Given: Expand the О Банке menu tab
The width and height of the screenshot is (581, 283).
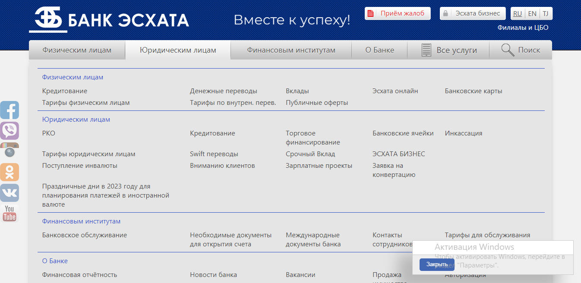Looking at the screenshot, I should click(x=379, y=50).
